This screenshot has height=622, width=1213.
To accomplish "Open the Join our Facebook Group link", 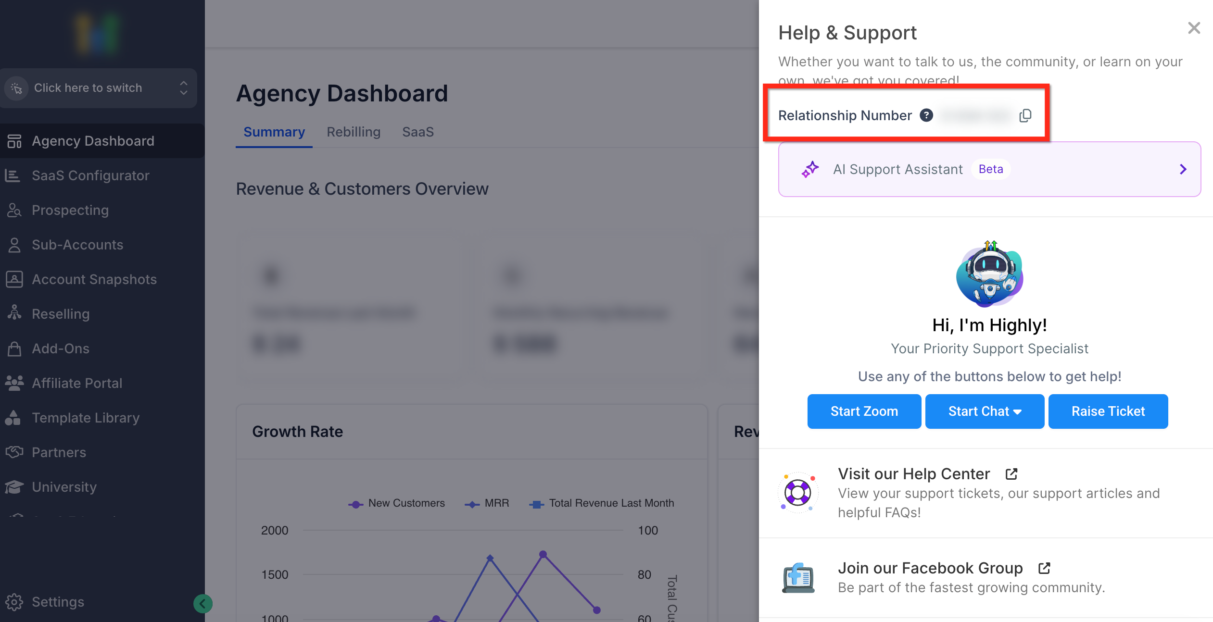I will pos(930,568).
